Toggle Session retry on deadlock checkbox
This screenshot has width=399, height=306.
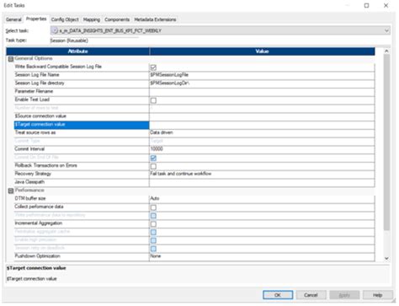pos(153,249)
